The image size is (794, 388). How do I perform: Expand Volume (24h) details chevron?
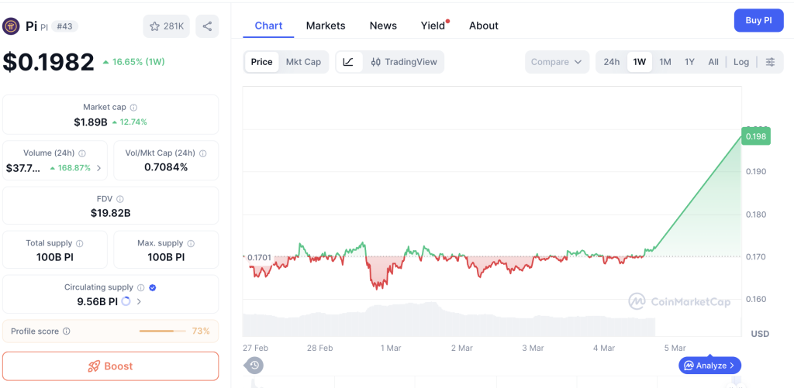pyautogui.click(x=98, y=168)
